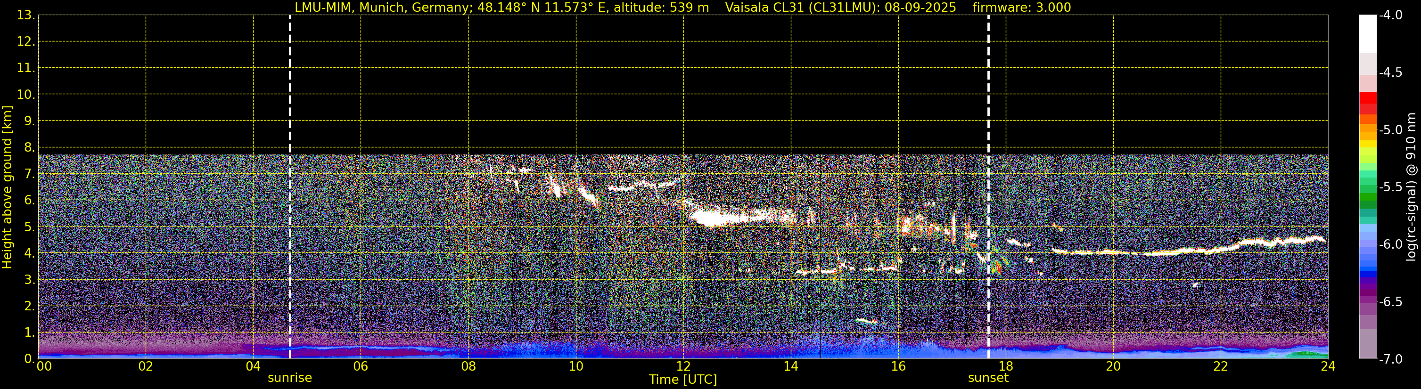This screenshot has width=1421, height=389.
Task: Click the "0." tick on the height axis
Action: pyautogui.click(x=29, y=359)
